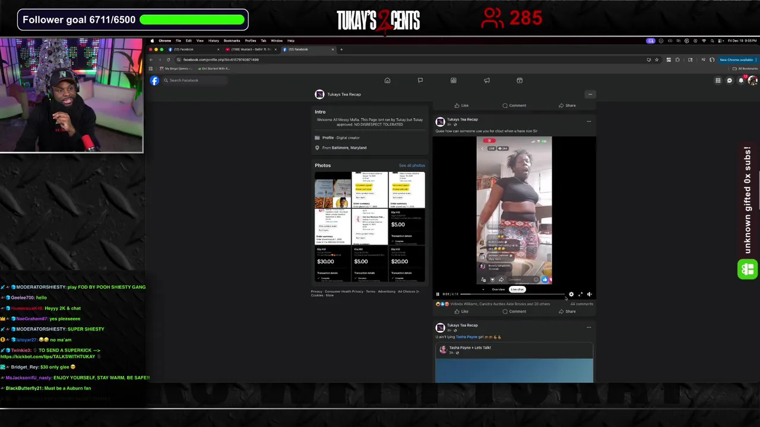Open the $30.00 photo thumbnail

[x=332, y=264]
